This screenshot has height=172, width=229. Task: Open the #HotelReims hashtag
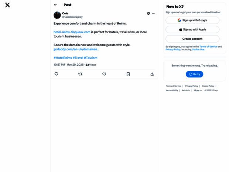pyautogui.click(x=63, y=58)
